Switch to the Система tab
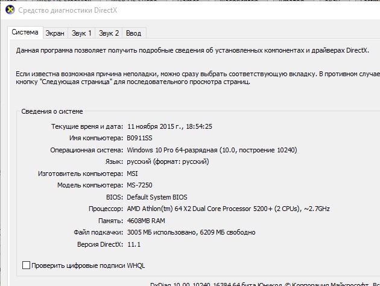This screenshot has width=380, height=286. coord(25,32)
